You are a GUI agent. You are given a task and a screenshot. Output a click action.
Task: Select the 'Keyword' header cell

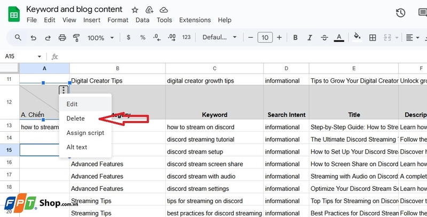point(215,102)
